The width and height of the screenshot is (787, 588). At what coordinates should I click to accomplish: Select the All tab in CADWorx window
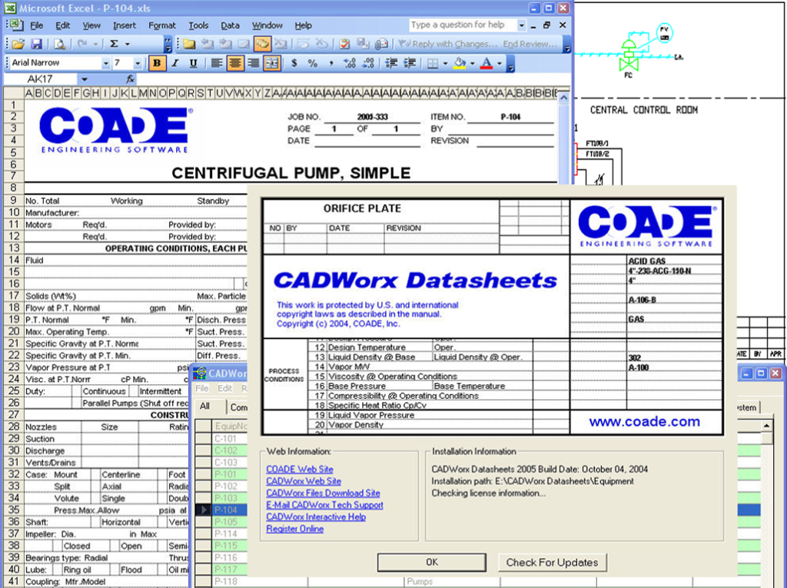204,407
